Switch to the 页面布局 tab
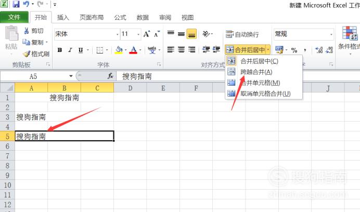Viewport: 360px width, 212px height. [92, 18]
